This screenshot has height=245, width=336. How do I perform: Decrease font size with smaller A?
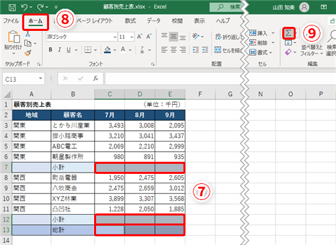tap(149, 36)
